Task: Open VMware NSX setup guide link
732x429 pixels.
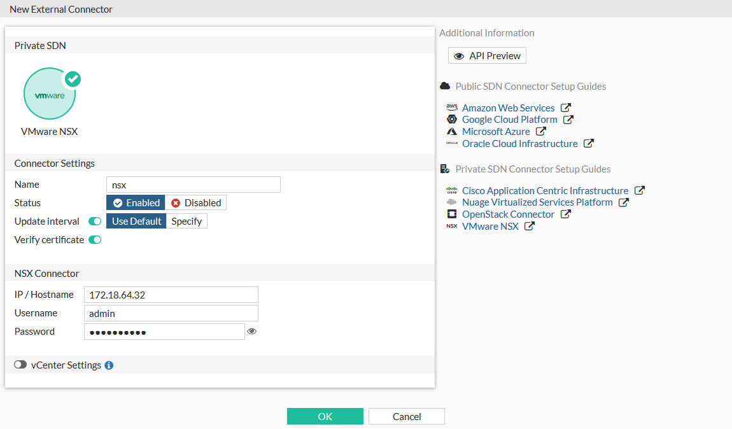Action: point(490,227)
